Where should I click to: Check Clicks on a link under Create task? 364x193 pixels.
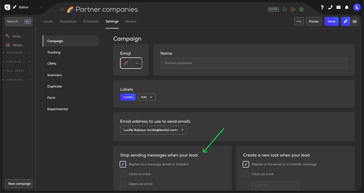pos(246,174)
